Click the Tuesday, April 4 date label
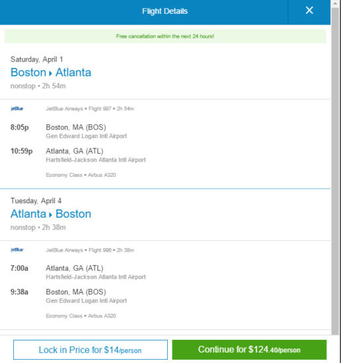The height and width of the screenshot is (363, 341). [36, 201]
